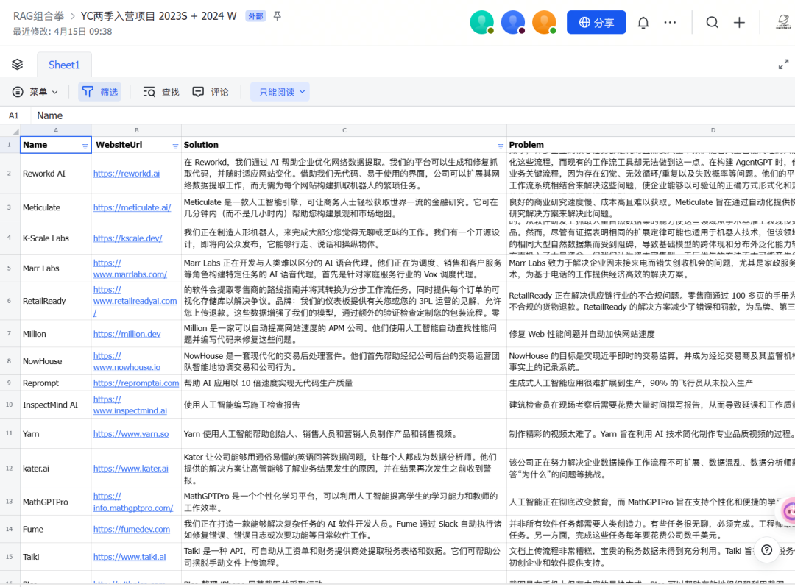
Task: Select row 12 header
Action: [x=10, y=468]
